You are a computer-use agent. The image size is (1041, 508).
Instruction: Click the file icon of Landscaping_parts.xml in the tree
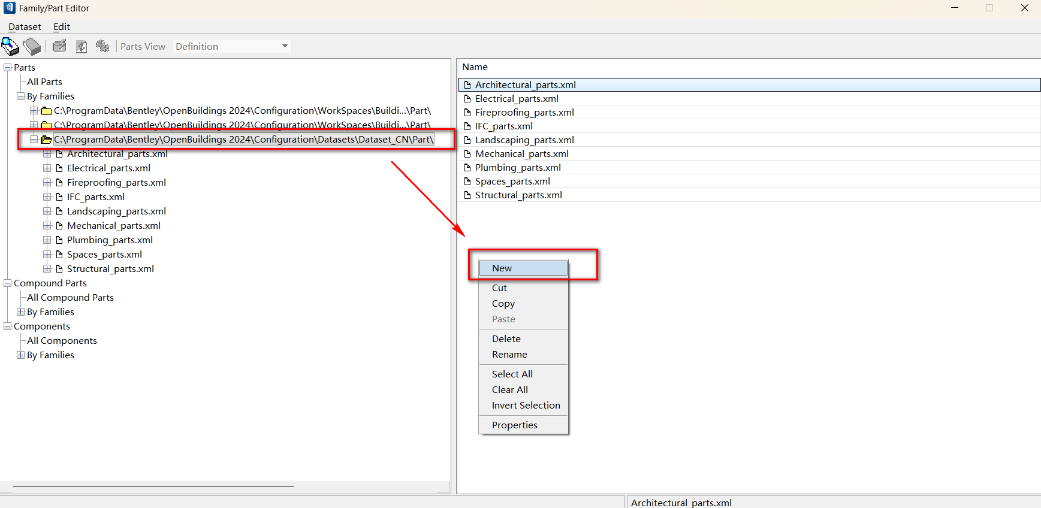coord(59,211)
